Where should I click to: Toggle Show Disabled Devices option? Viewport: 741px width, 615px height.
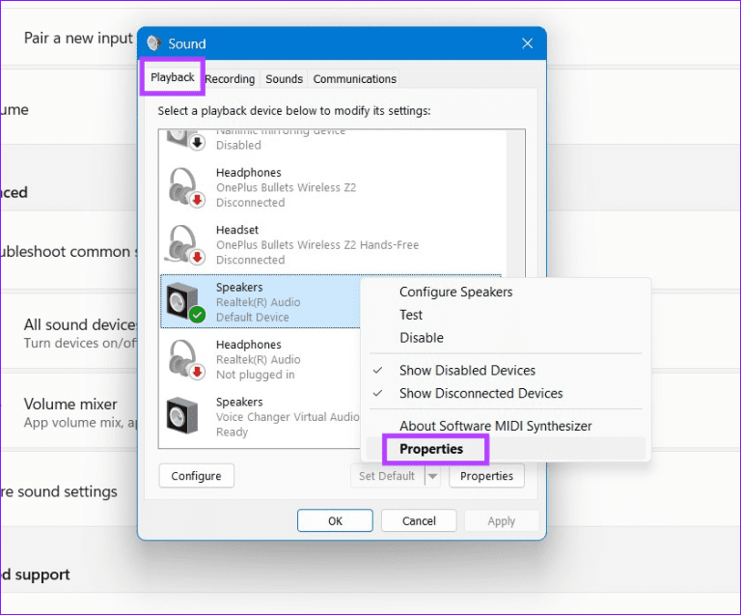[x=467, y=371]
